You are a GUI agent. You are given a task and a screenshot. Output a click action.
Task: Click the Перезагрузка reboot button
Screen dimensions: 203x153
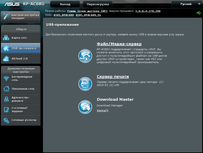point(98,4)
